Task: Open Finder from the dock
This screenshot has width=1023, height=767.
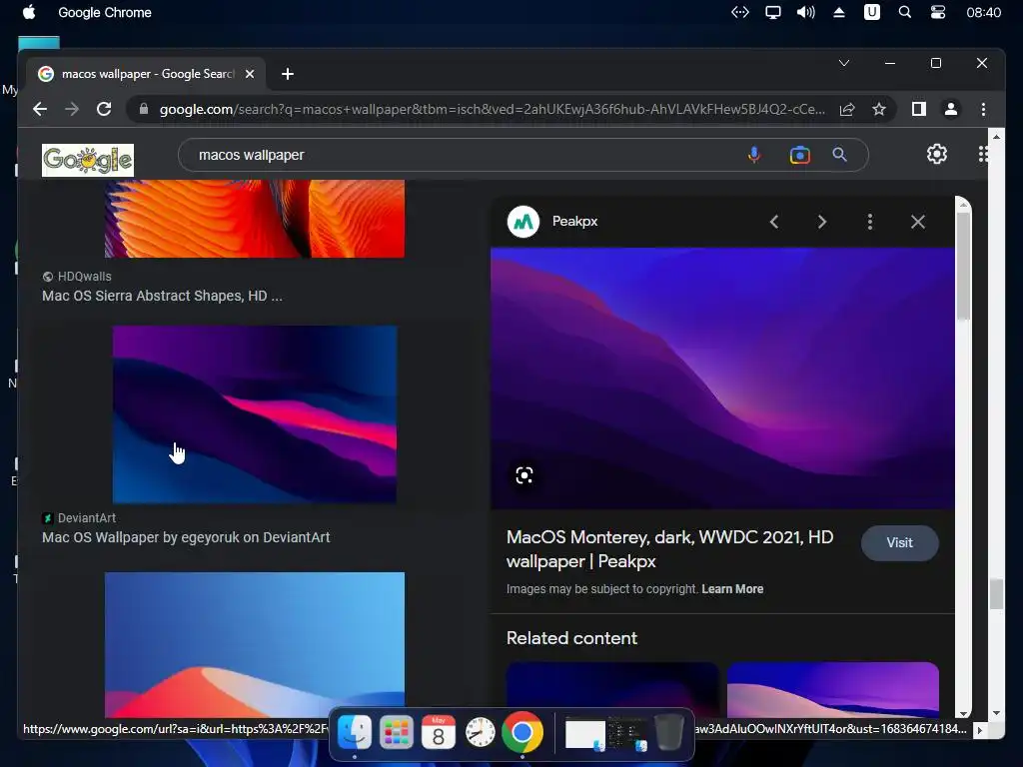Action: tap(355, 732)
